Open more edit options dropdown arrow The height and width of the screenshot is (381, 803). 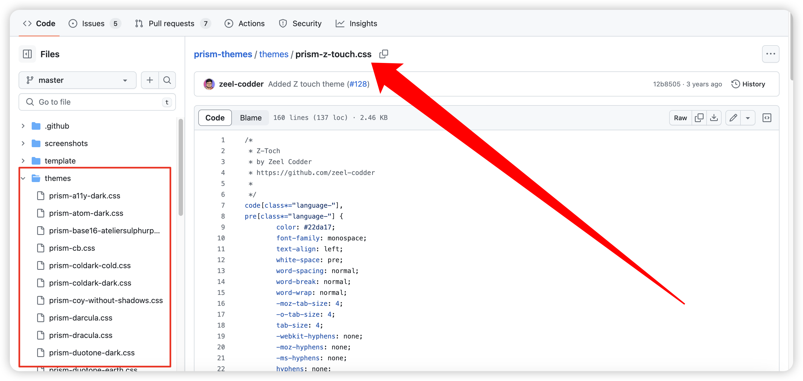(748, 118)
